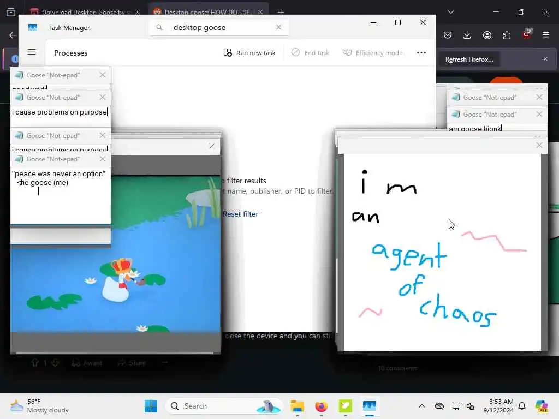559x419 pixels.
Task: Open the Windows Start menu
Action: coord(151,406)
